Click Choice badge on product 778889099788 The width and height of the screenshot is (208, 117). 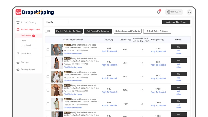67,99
